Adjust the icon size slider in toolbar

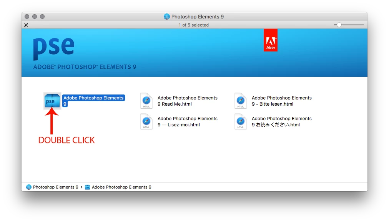click(x=339, y=25)
